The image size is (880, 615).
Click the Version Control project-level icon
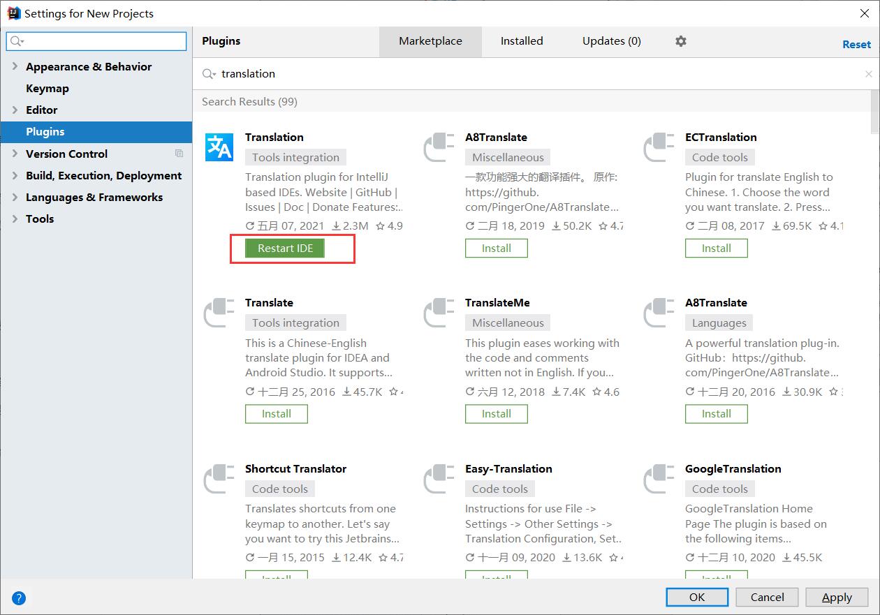179,154
